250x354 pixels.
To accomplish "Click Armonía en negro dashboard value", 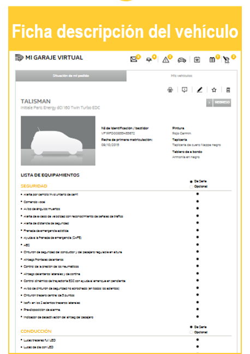I will [x=186, y=157].
